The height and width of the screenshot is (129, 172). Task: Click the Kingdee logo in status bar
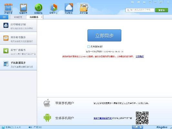point(162,127)
